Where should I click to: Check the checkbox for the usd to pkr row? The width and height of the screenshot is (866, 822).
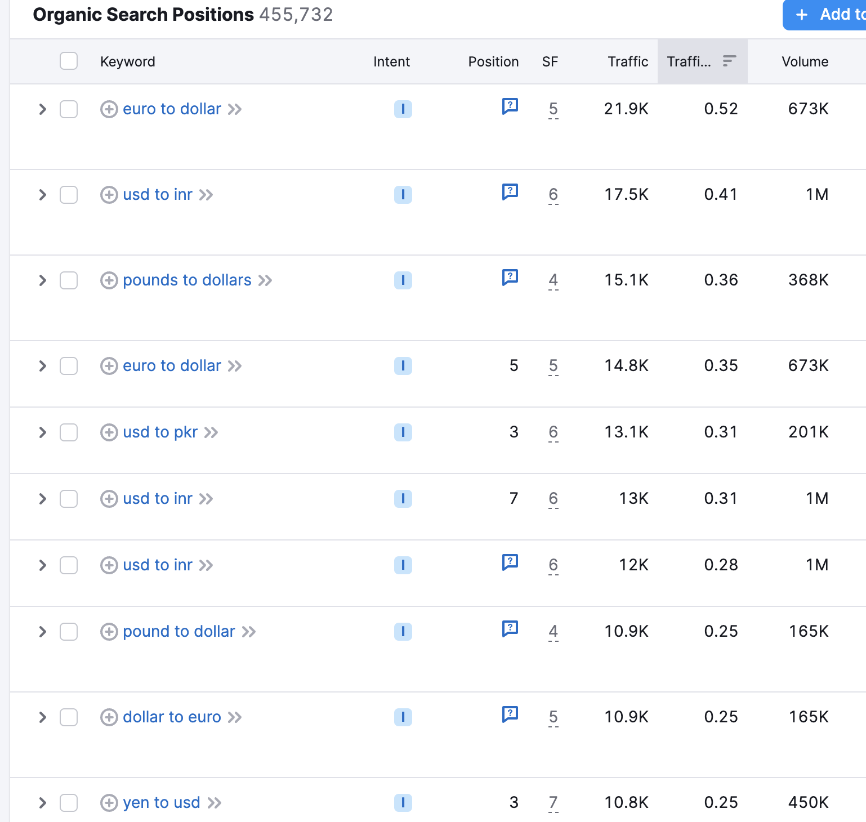[68, 432]
